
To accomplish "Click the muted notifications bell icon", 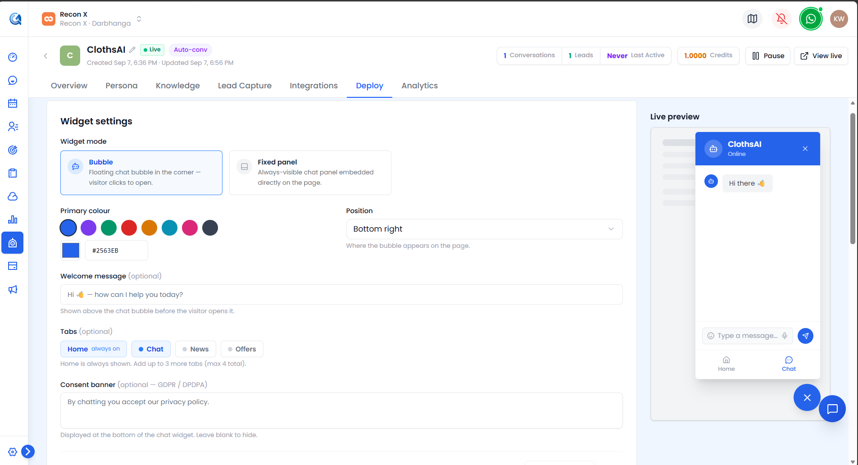I will [781, 19].
